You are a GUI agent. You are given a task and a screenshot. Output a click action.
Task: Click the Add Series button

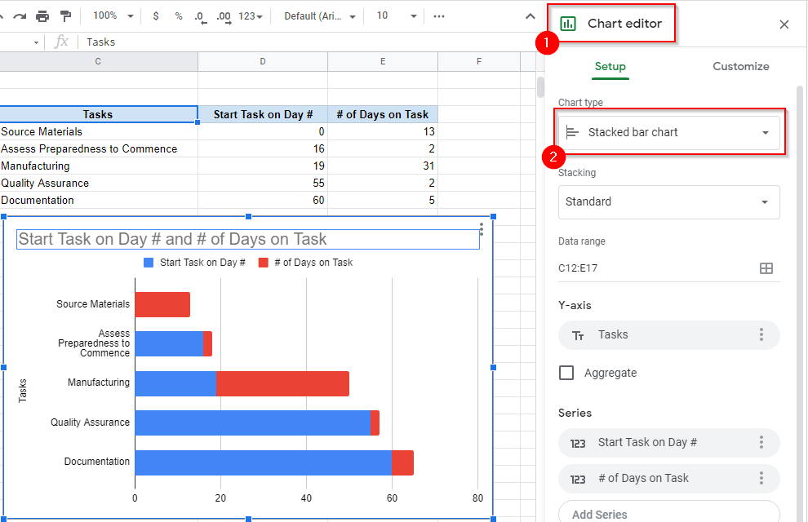click(668, 514)
